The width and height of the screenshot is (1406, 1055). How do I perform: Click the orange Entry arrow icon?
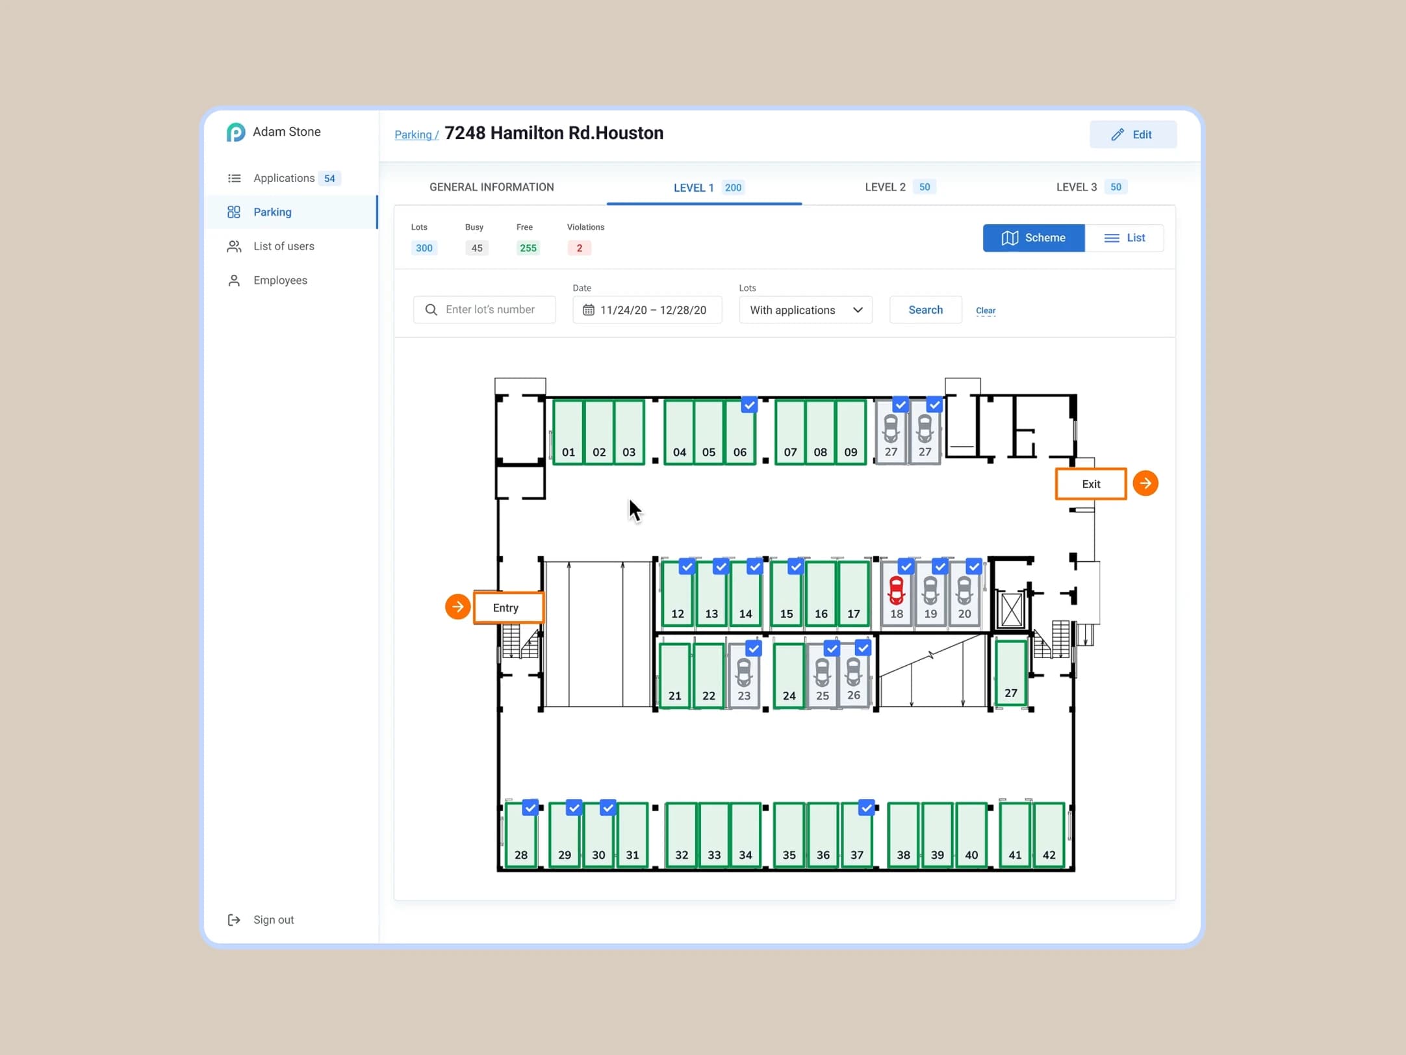458,607
